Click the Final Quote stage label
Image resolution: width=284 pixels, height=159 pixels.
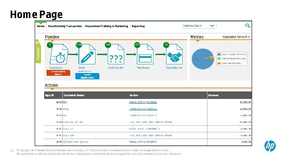tap(143, 68)
